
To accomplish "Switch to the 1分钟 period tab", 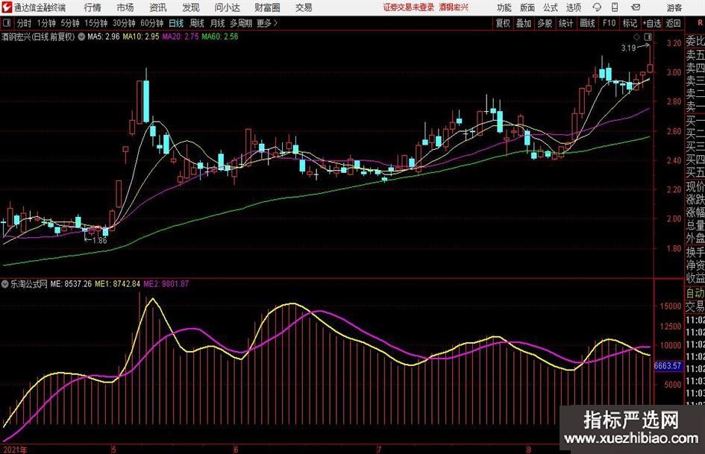I will pyautogui.click(x=46, y=23).
